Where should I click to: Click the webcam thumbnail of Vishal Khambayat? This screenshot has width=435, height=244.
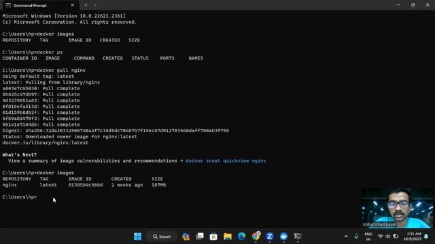[x=397, y=207]
